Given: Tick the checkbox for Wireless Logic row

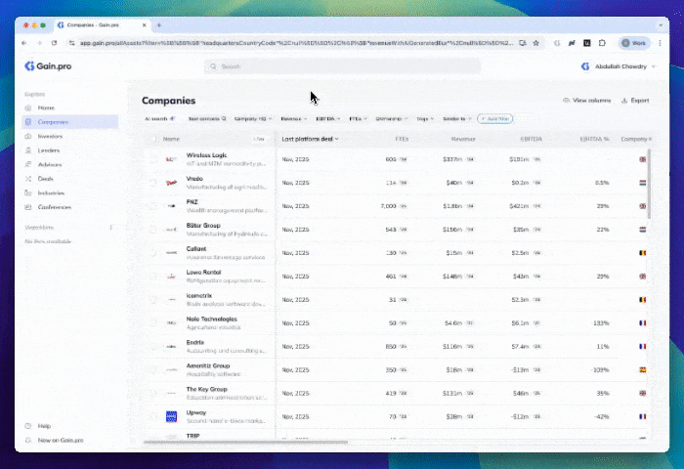Looking at the screenshot, I should coord(152,158).
